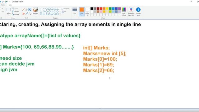This screenshot has height=112, width=199.
Task: Choose the Pentagon shape
Action: [47, 12]
